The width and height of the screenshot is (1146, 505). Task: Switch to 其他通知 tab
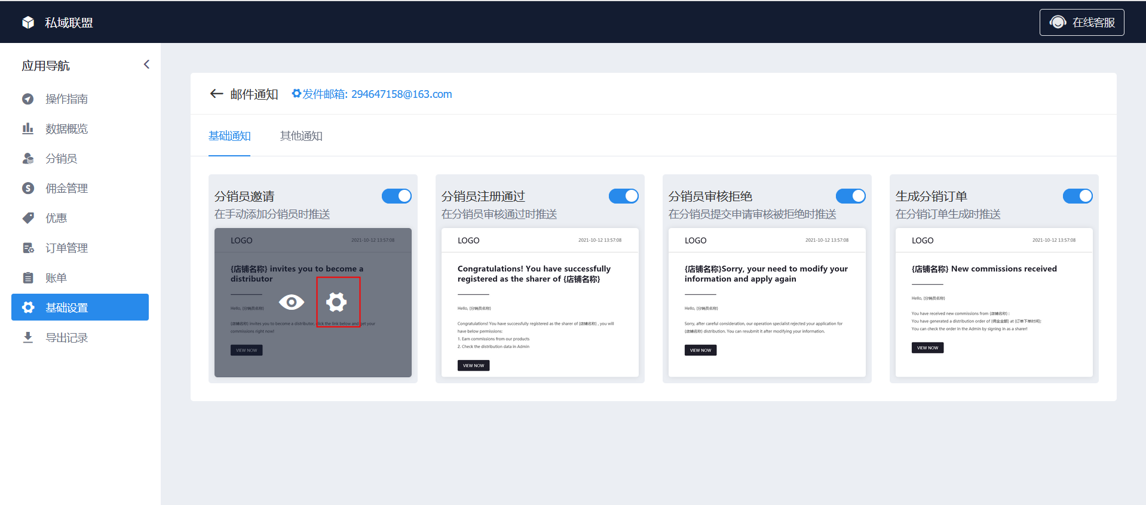click(301, 136)
